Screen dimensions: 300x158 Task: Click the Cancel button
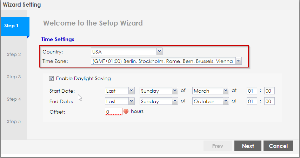278,146
